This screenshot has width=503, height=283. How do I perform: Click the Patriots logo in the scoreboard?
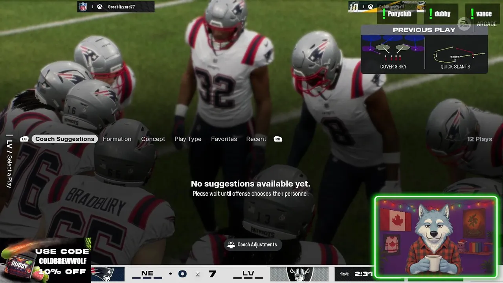(103, 274)
